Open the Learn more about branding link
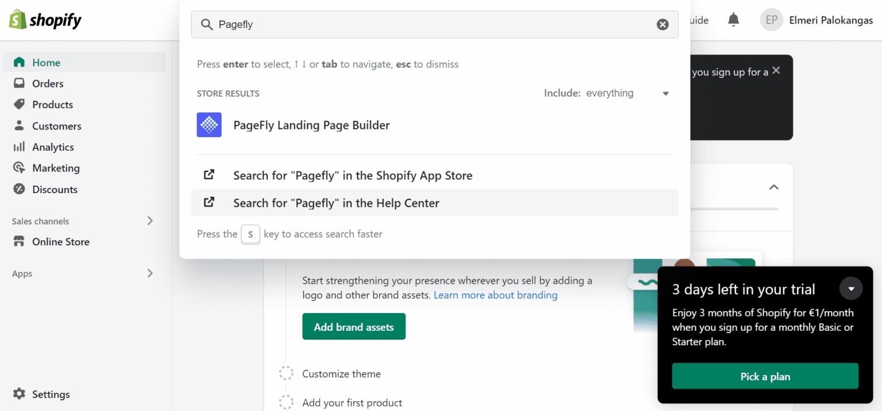The image size is (882, 411). tap(495, 295)
